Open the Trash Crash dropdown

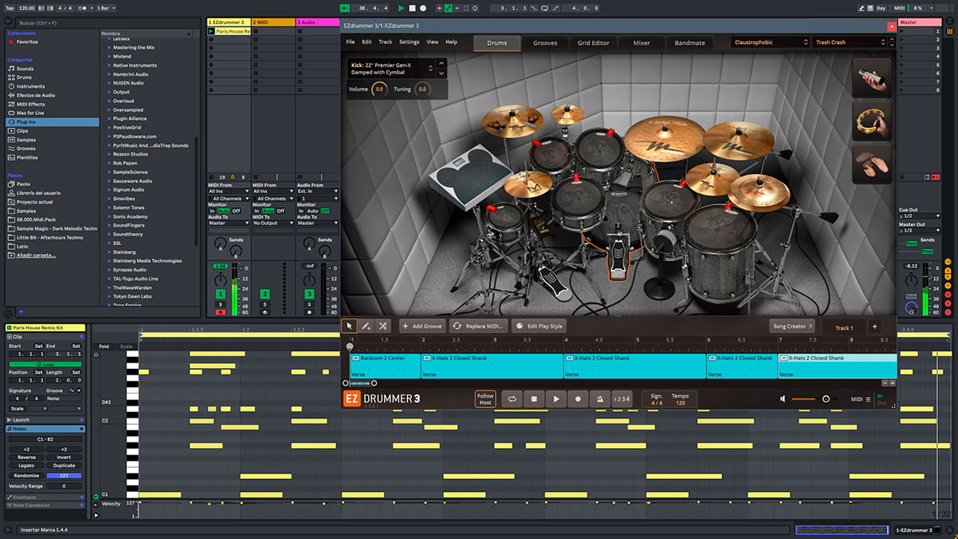pyautogui.click(x=851, y=42)
